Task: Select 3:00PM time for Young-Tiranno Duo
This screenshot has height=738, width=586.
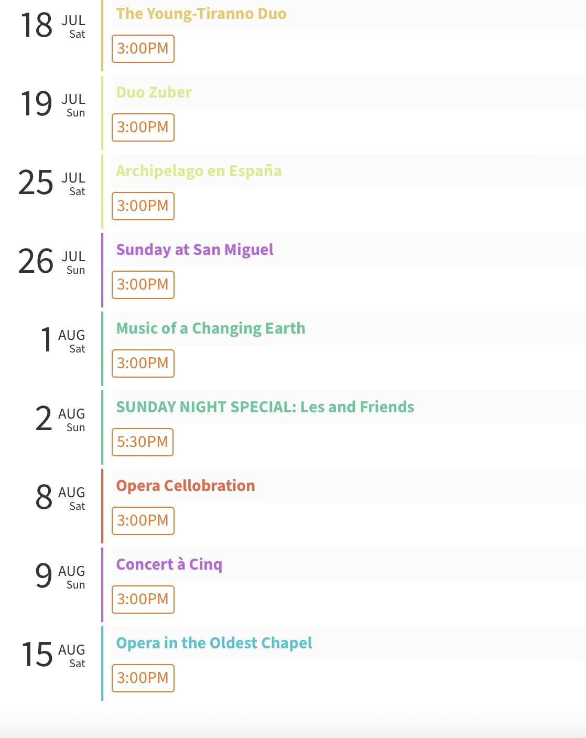Action: pyautogui.click(x=143, y=49)
